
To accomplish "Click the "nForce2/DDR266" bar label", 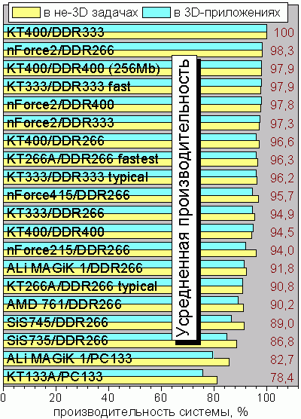I will point(60,50).
